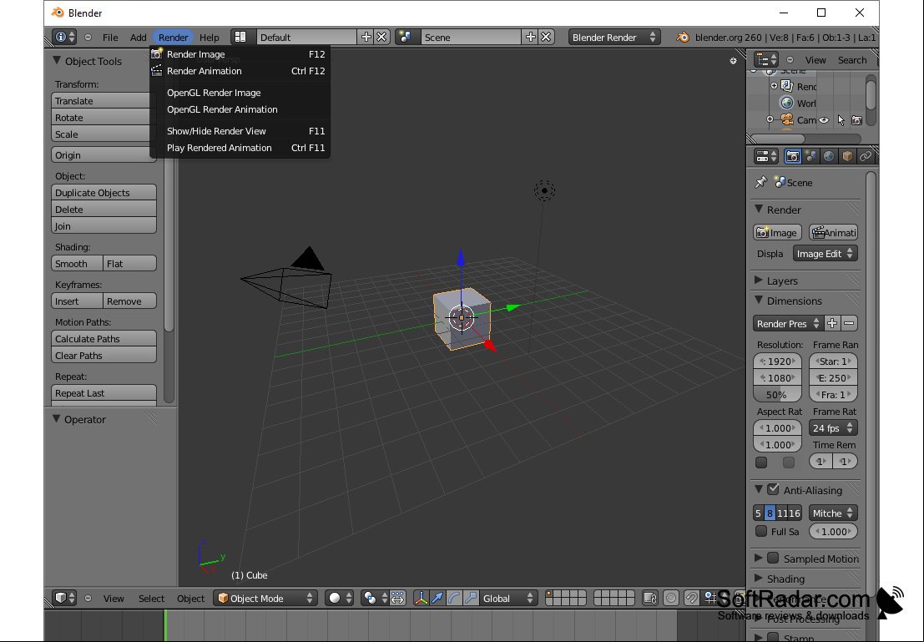This screenshot has height=642, width=924.
Task: Select 8 anti-aliasing samples
Action: [x=770, y=513]
